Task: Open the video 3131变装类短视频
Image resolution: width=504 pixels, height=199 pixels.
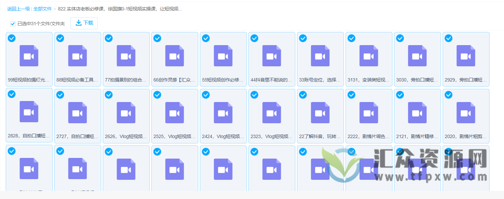Action: pos(369,56)
